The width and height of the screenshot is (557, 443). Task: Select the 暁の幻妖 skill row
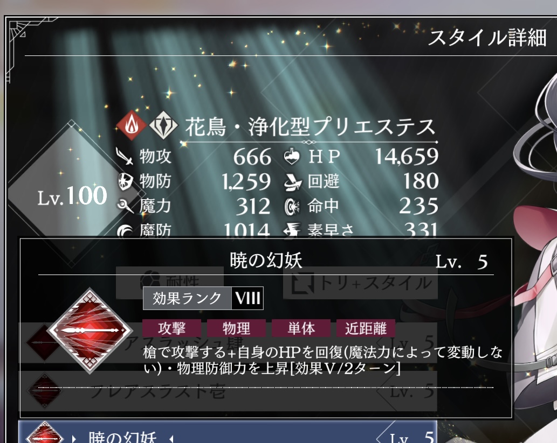[228, 432]
